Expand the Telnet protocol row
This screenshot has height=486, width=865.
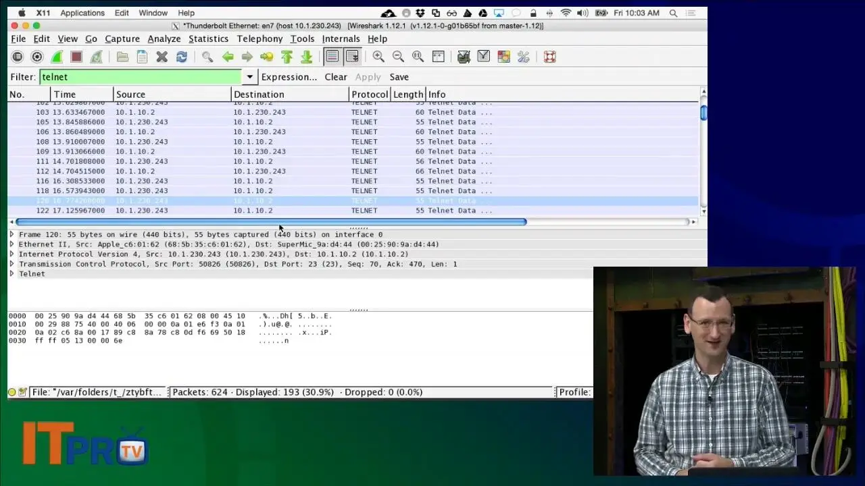pyautogui.click(x=11, y=273)
